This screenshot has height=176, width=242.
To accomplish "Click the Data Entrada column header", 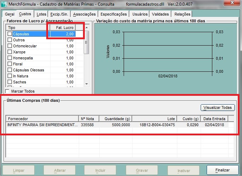I will point(214,119).
